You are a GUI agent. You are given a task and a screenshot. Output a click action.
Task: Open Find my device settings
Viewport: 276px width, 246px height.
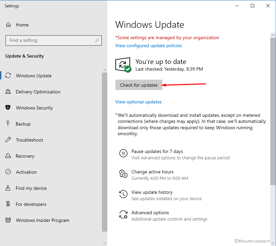tap(51, 188)
